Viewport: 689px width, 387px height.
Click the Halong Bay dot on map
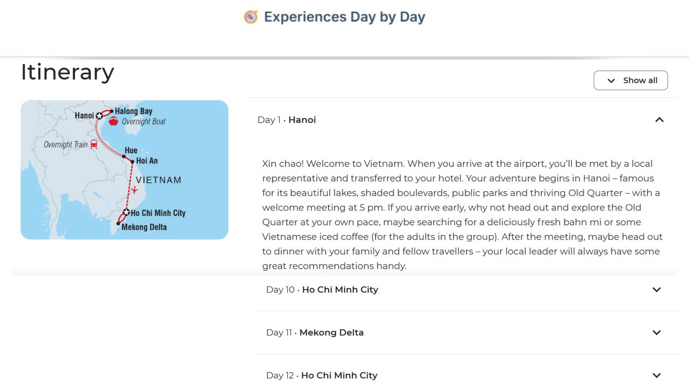point(112,112)
